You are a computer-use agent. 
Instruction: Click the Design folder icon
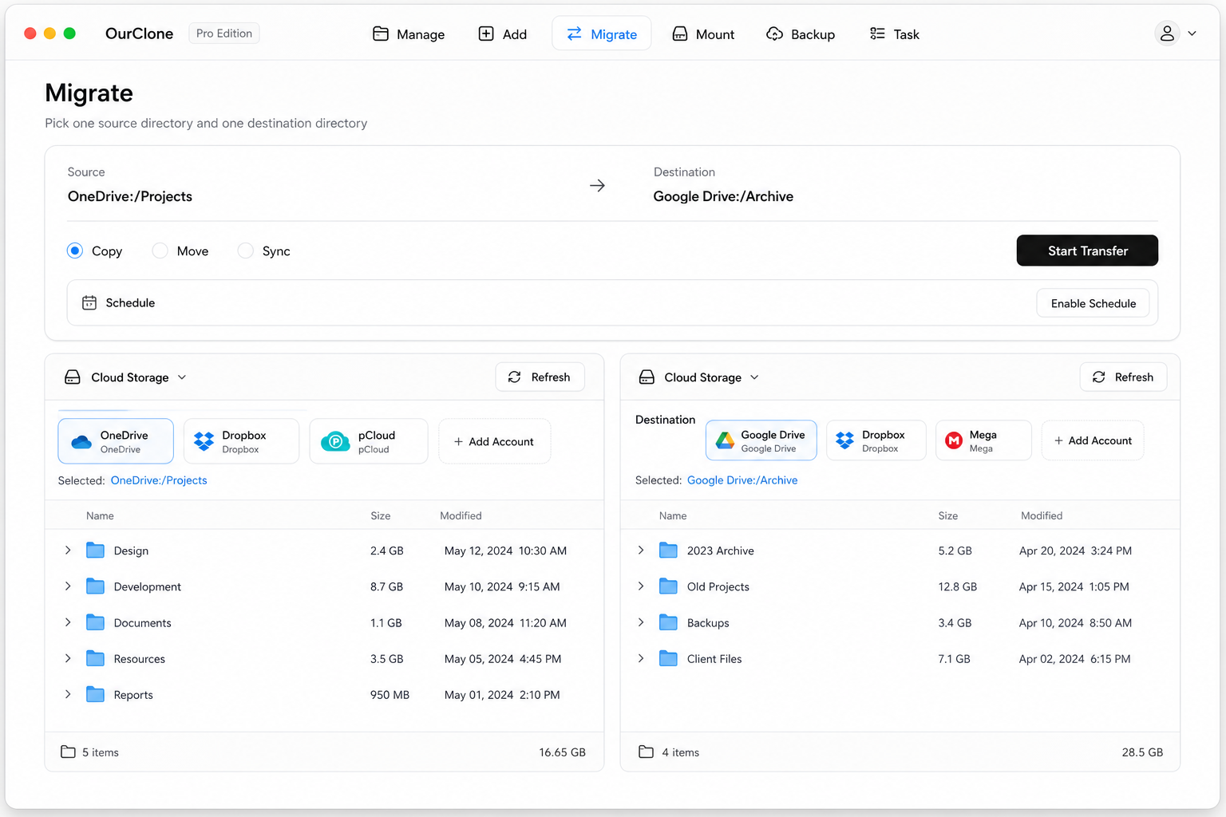tap(96, 551)
